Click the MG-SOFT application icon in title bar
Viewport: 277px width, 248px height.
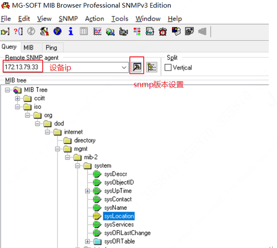pyautogui.click(x=5, y=5)
